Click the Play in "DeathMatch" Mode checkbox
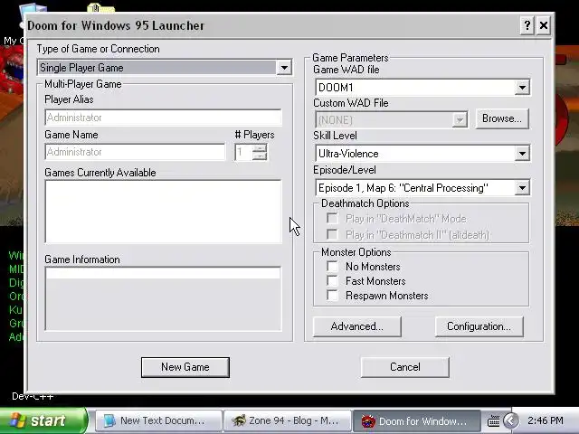The image size is (579, 434). [332, 219]
